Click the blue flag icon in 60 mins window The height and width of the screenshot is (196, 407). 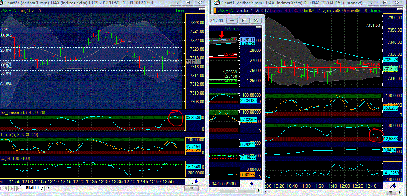click(x=251, y=184)
